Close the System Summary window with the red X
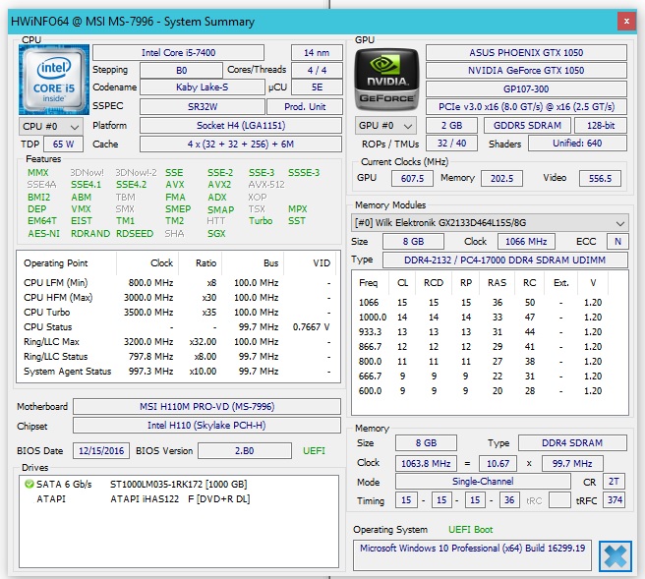 point(626,21)
